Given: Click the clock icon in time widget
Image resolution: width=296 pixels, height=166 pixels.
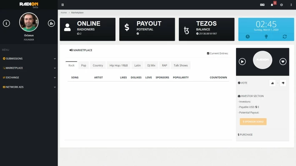Looking at the screenshot, I should pos(248,37).
